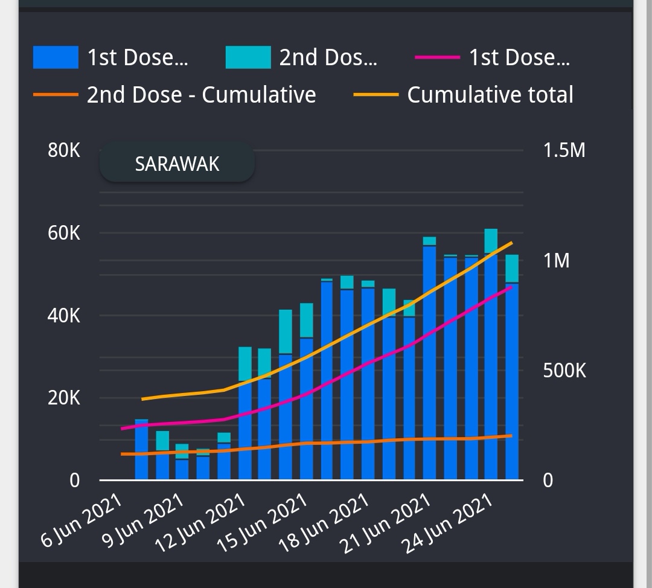Select the 18 Jun 2021 axis label
This screenshot has width=652, height=588.
coord(324,523)
